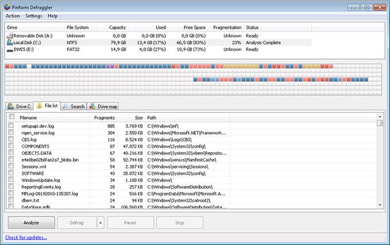Viewport: 390px width, 245px height.
Task: Switch to the Search tab
Action: (73, 107)
